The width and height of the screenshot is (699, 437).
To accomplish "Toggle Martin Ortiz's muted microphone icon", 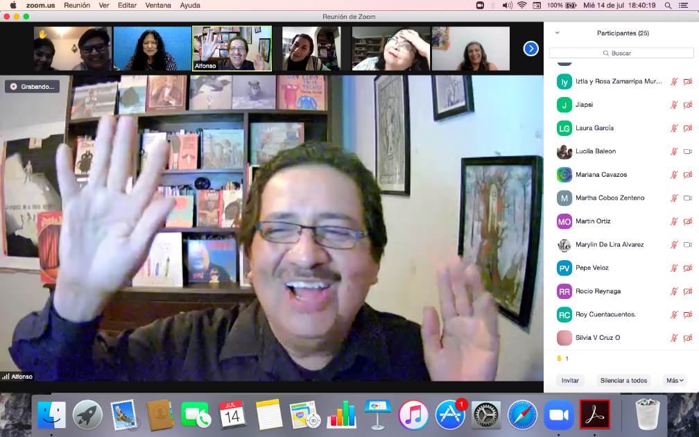I will click(x=674, y=221).
